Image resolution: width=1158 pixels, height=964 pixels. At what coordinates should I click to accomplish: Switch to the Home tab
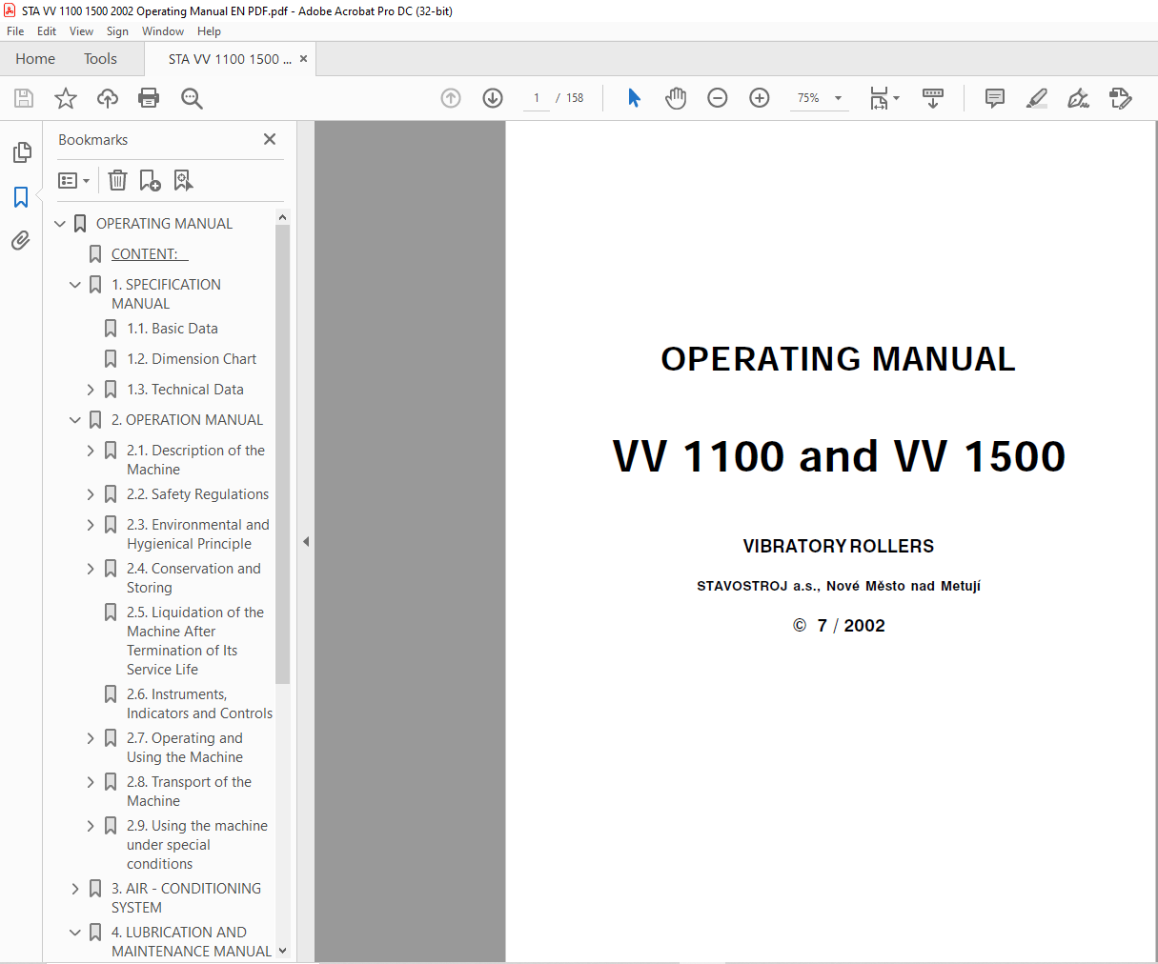[35, 59]
